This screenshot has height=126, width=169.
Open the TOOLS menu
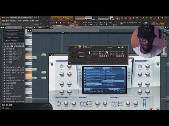pos(32,21)
